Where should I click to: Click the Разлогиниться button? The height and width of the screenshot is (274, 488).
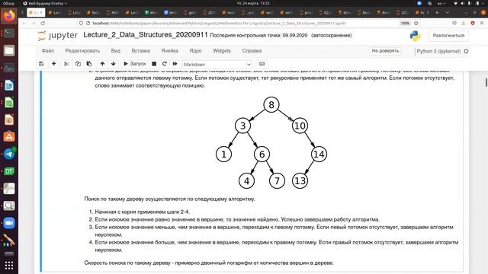tap(448, 36)
